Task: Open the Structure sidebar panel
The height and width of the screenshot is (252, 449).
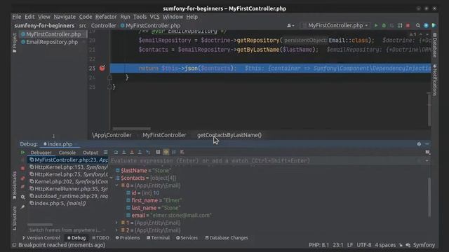Action: point(14,218)
